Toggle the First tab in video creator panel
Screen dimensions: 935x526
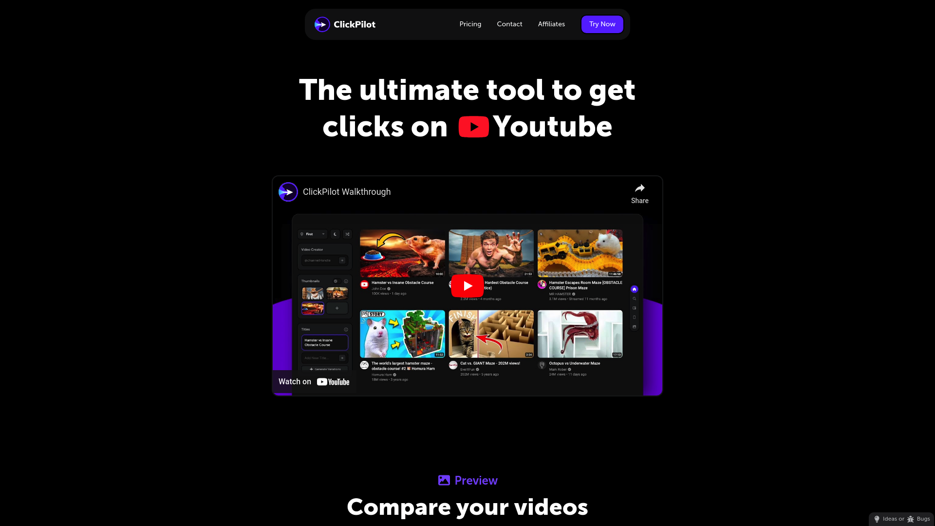pyautogui.click(x=313, y=234)
